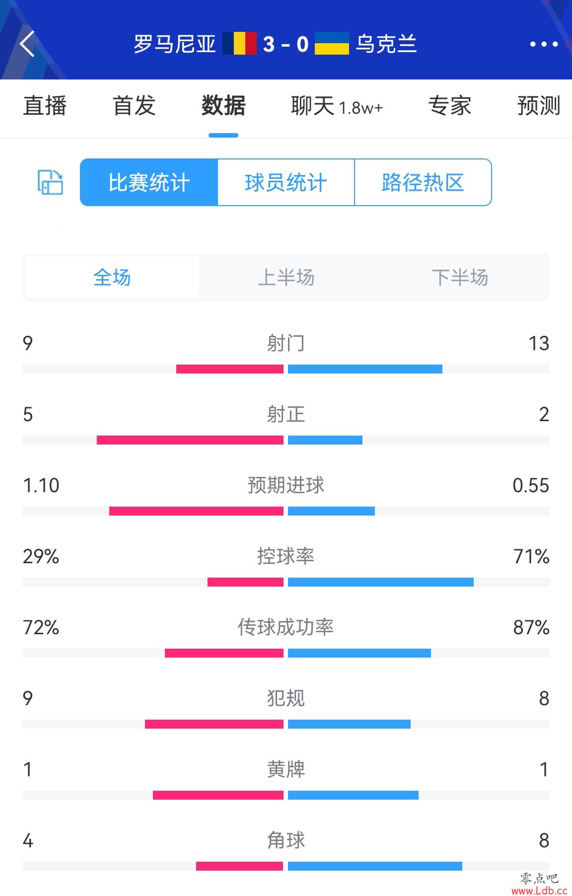Click the 控球率 blue possession bar
The image size is (572, 896).
point(381,582)
